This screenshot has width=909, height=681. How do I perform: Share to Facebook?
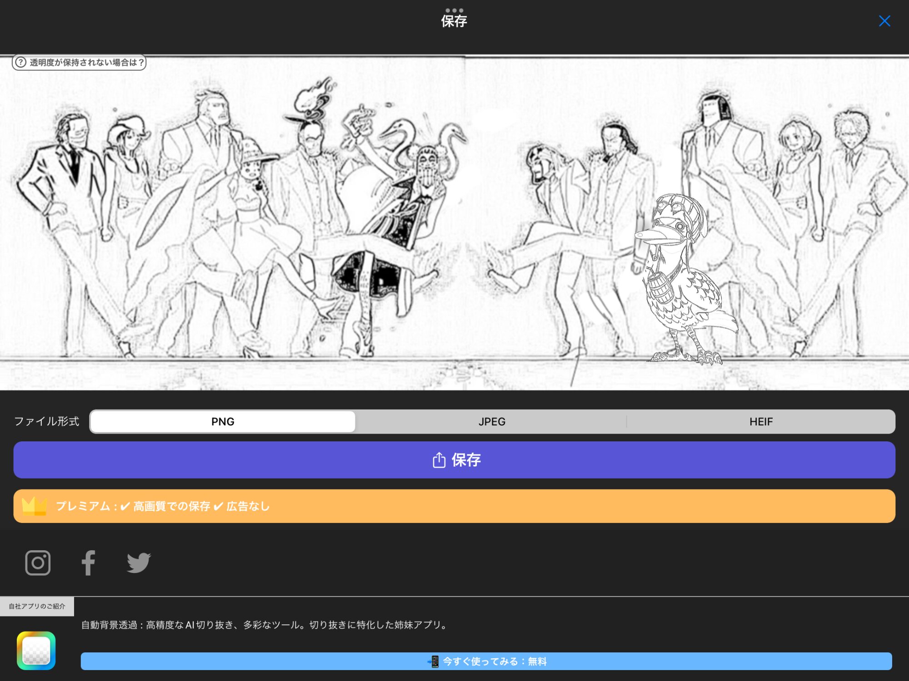(x=88, y=563)
